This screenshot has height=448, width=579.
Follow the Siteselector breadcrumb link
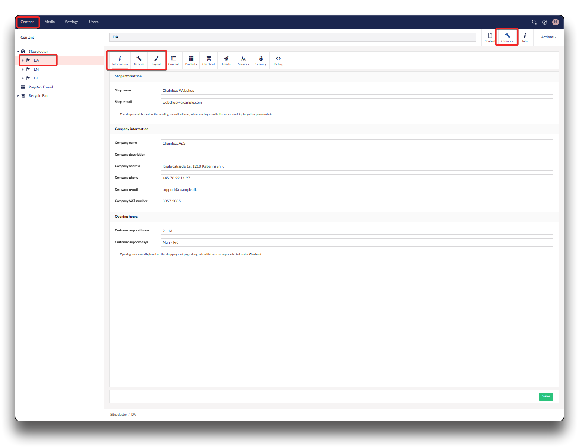coord(119,415)
